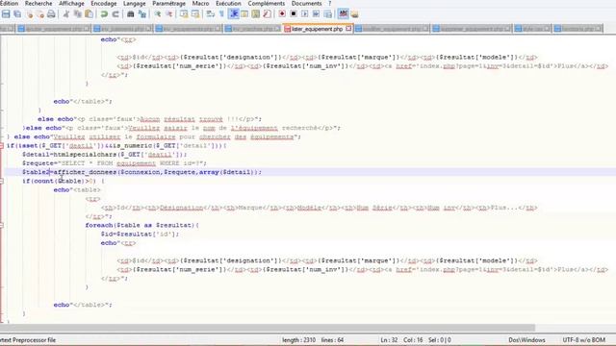Open Find with the binoculars icon
616x346 pixels.
tap(131, 14)
